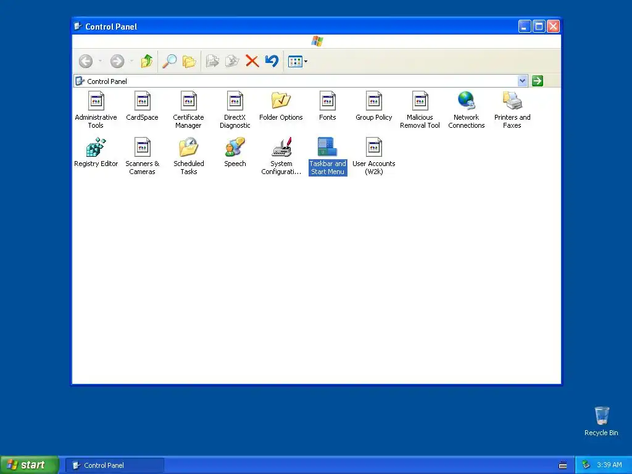Click the Back toolbar button

point(85,61)
